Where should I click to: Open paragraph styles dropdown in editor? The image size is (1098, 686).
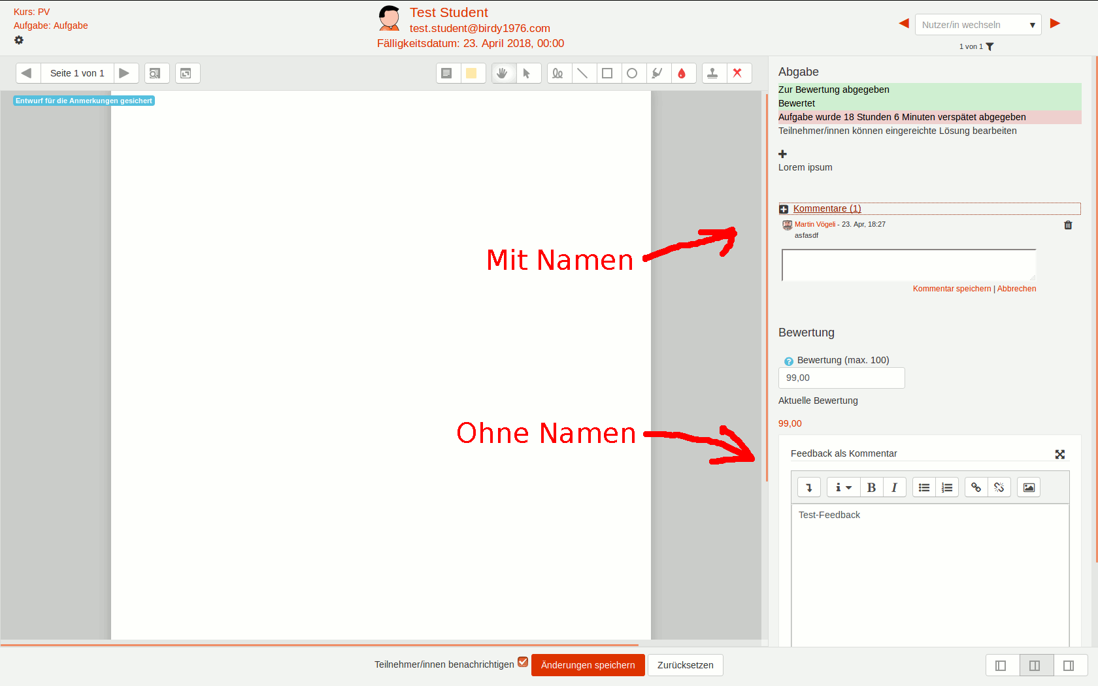pyautogui.click(x=843, y=487)
